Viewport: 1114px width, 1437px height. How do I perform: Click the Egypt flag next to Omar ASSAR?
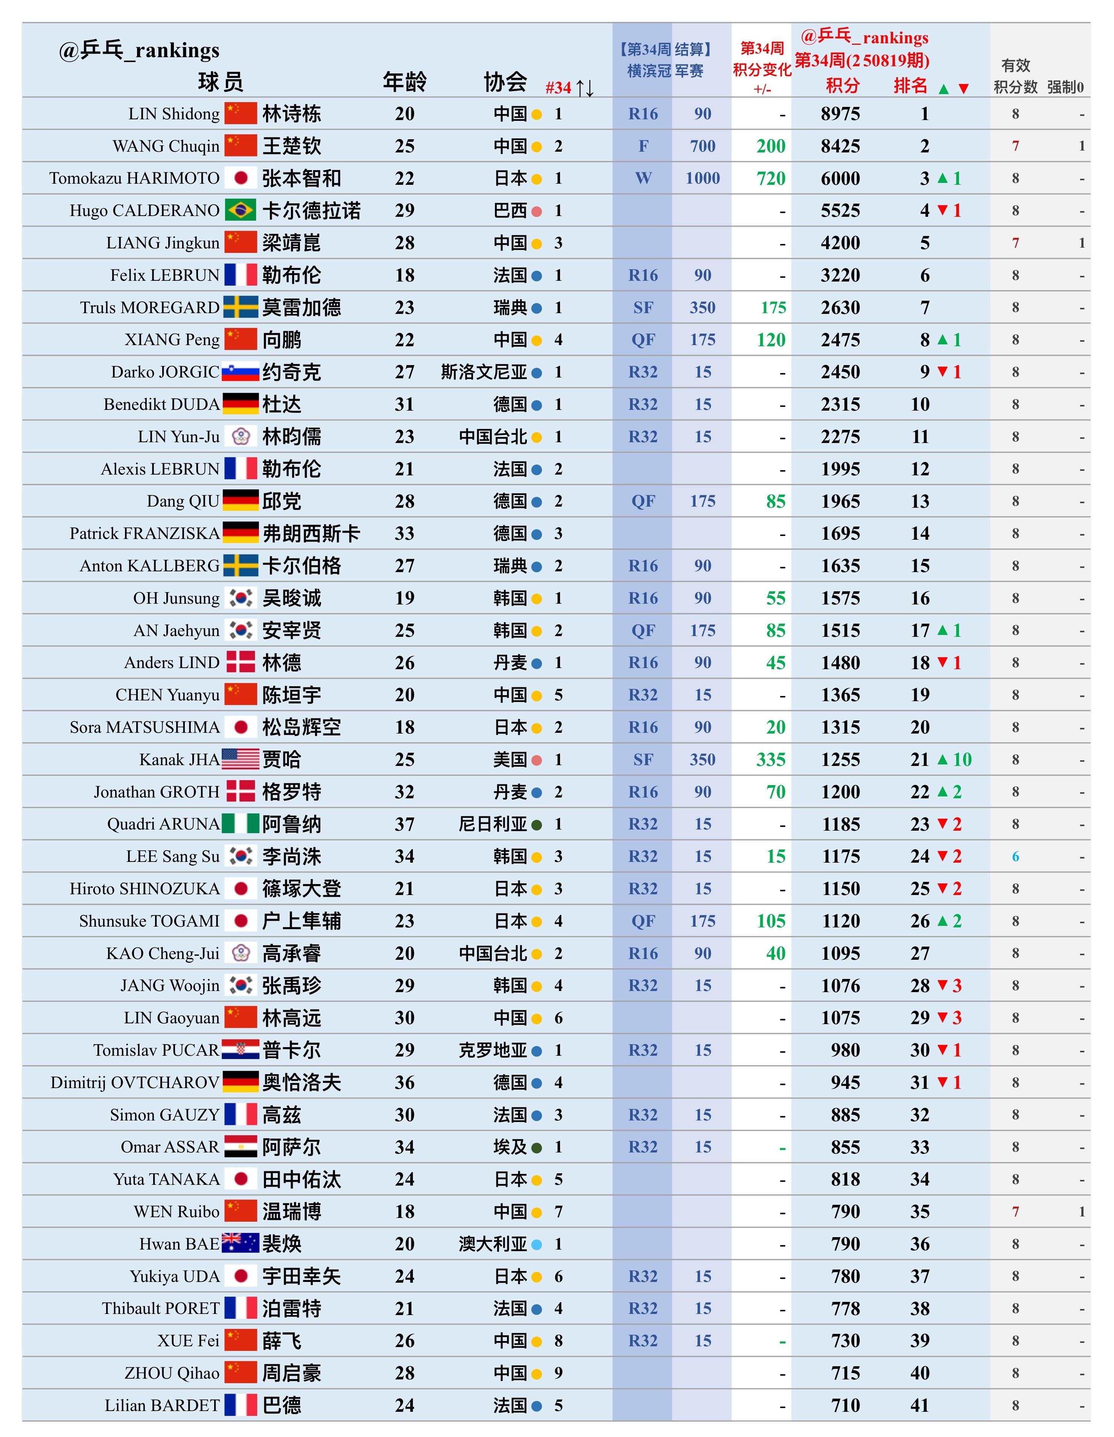point(240,1147)
